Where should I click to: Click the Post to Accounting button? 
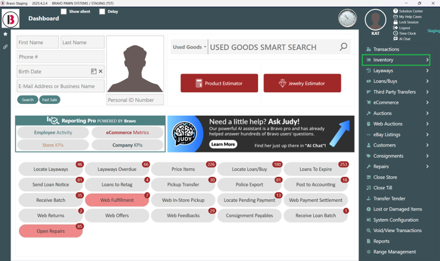pos(316,185)
